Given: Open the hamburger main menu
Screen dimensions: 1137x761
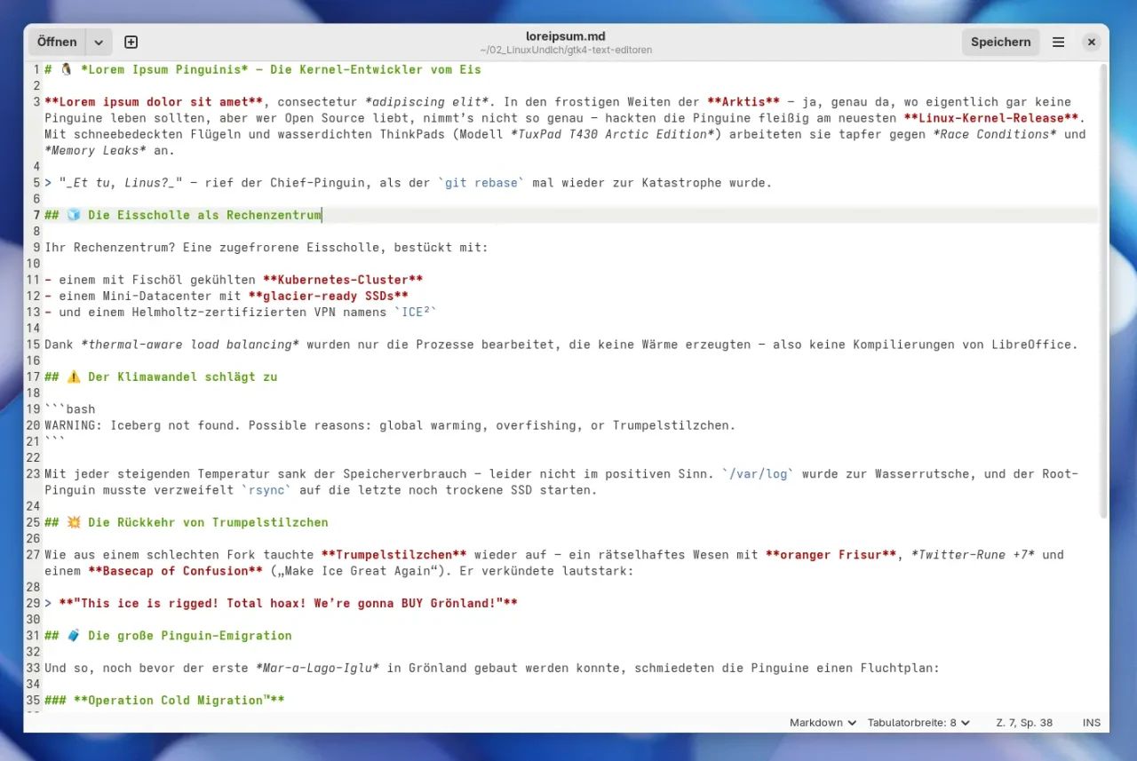Looking at the screenshot, I should 1058,42.
